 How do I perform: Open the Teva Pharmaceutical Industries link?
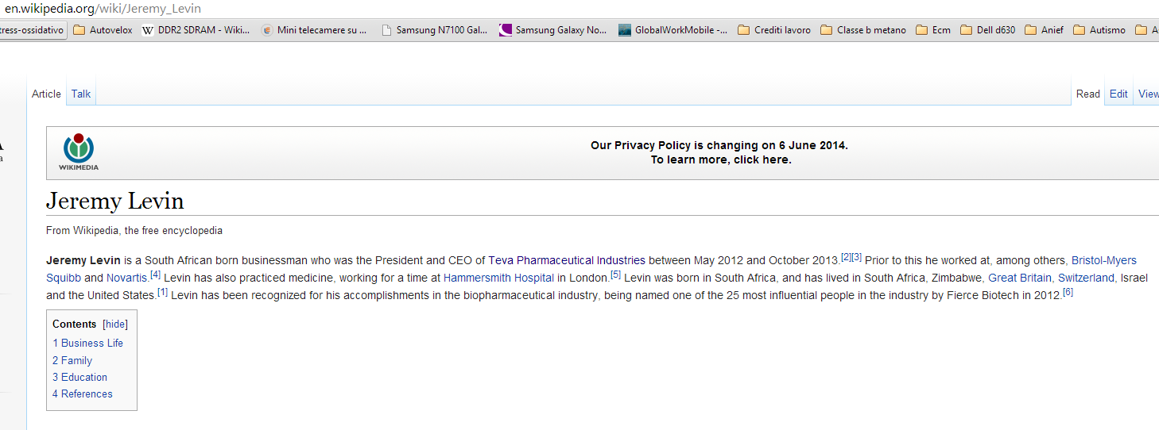[567, 260]
